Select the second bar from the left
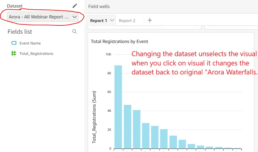 pos(127,126)
